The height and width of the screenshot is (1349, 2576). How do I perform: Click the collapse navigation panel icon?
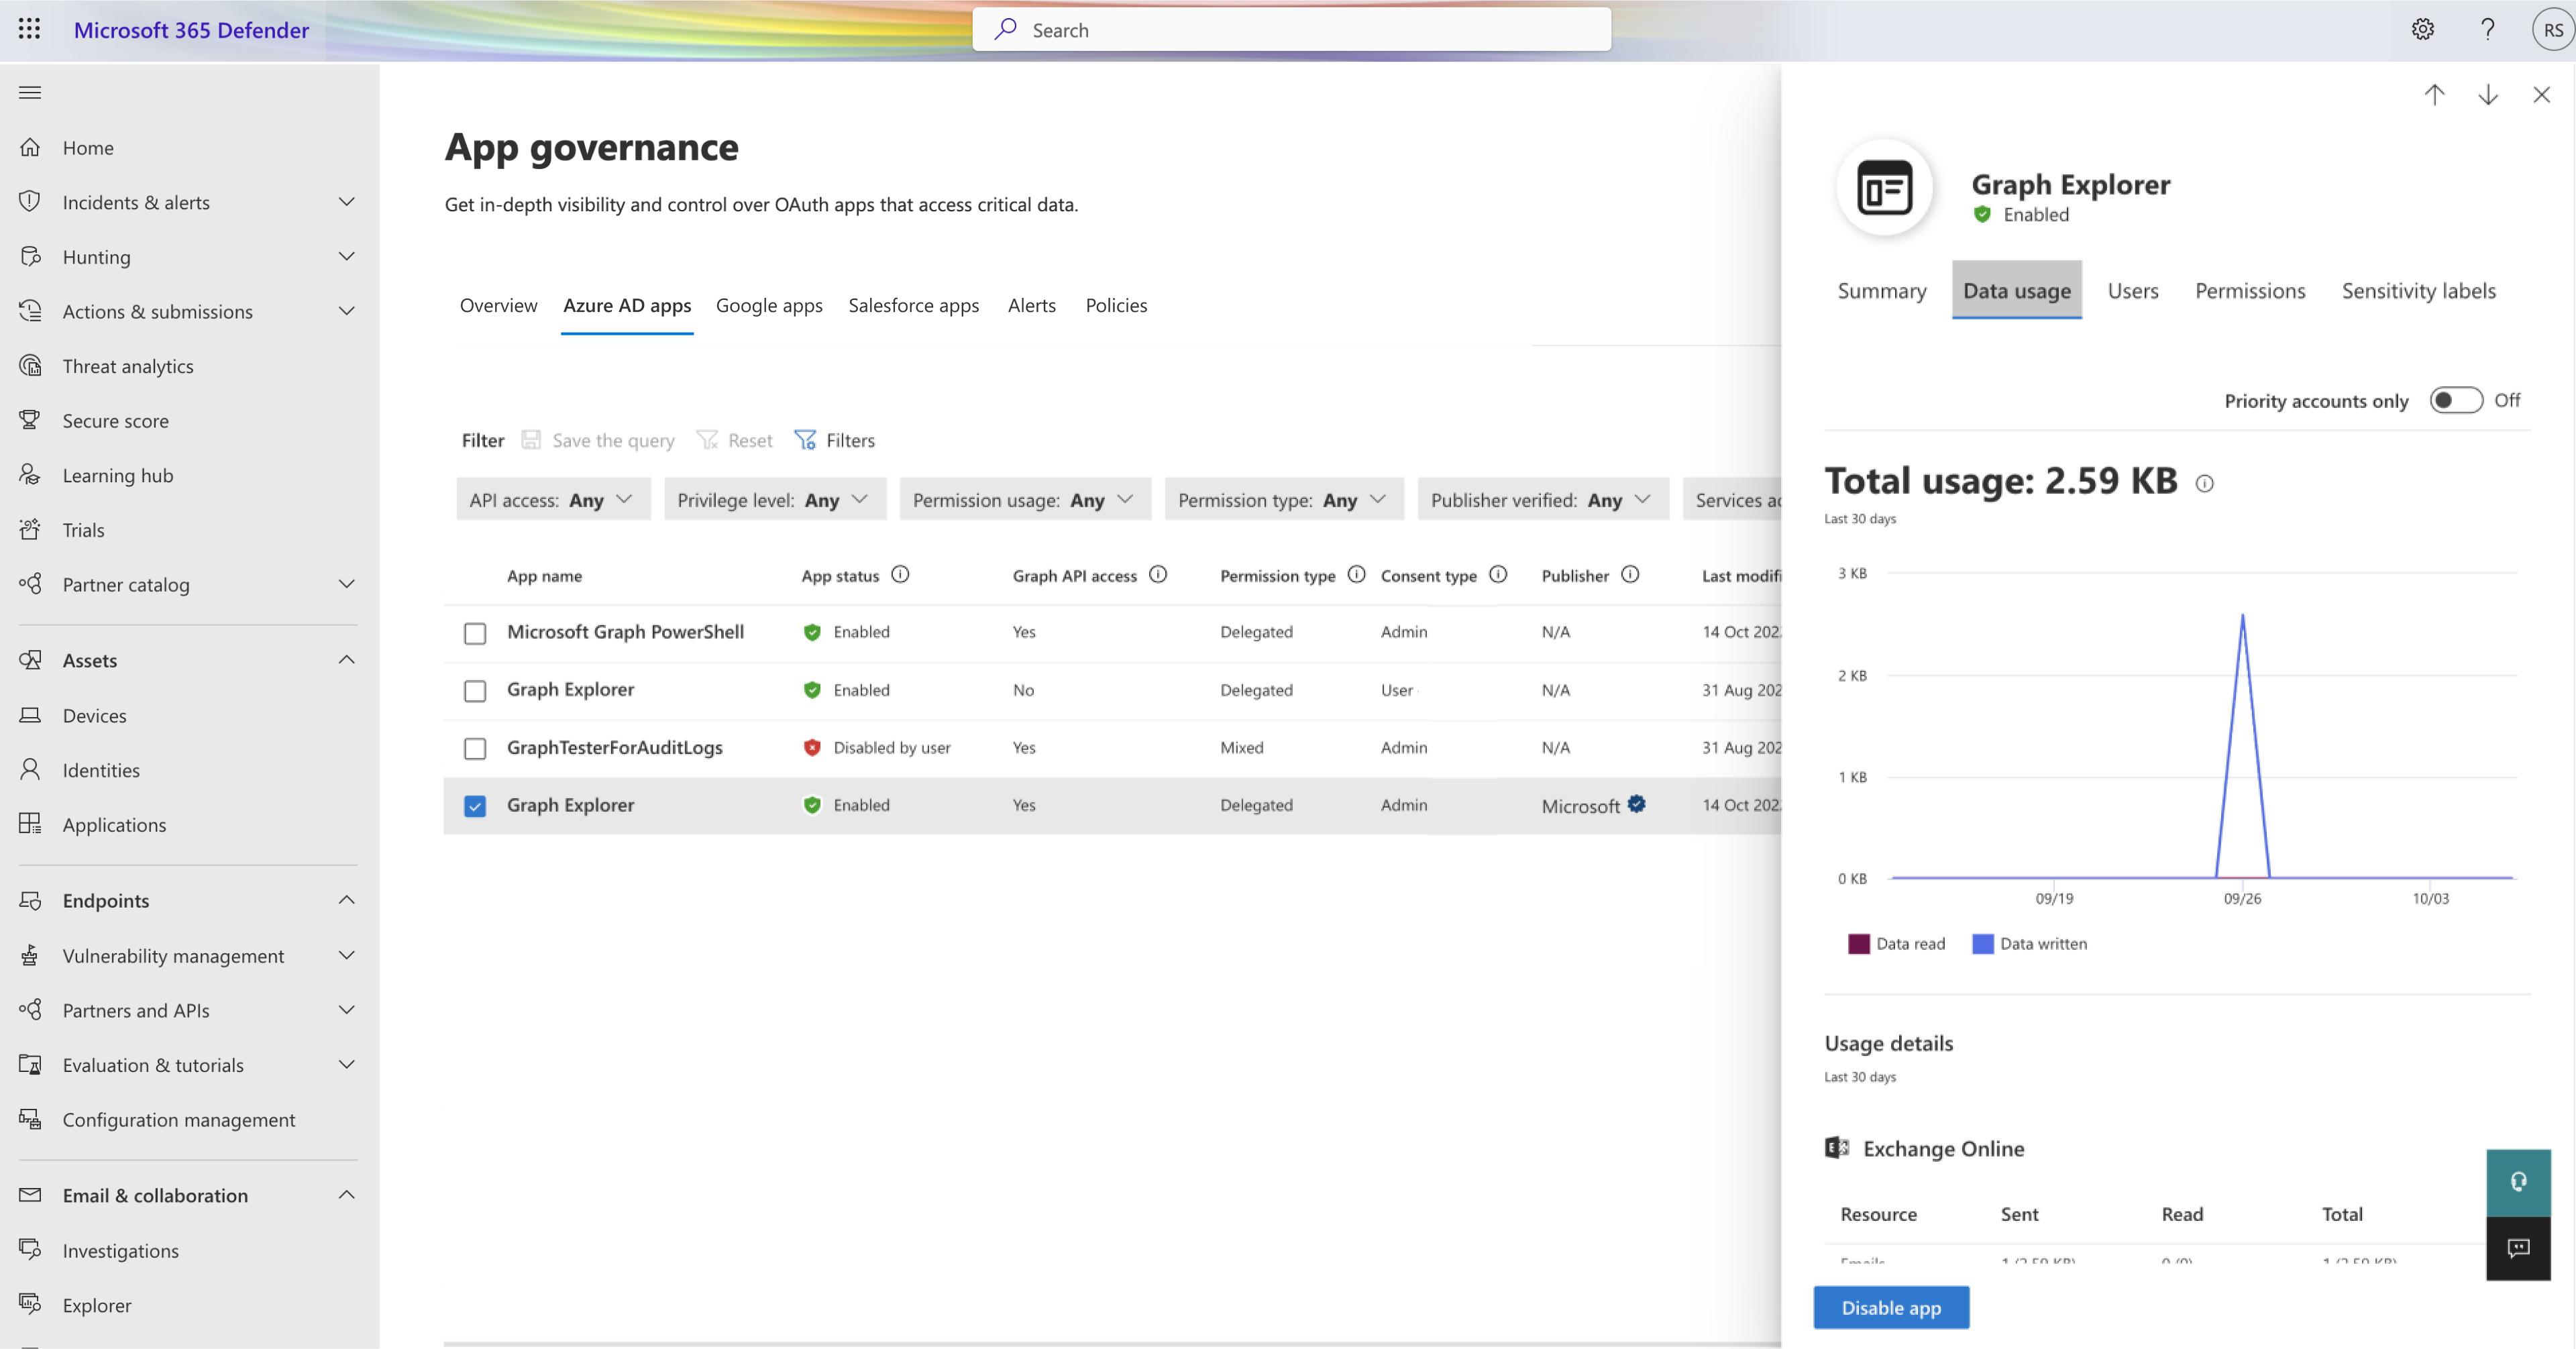click(x=31, y=92)
